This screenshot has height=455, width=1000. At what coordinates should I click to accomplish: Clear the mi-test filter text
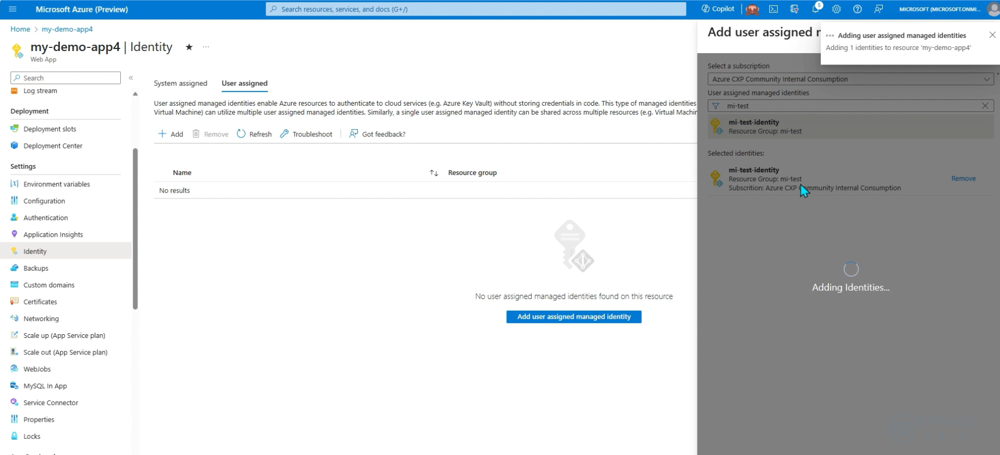tap(985, 106)
